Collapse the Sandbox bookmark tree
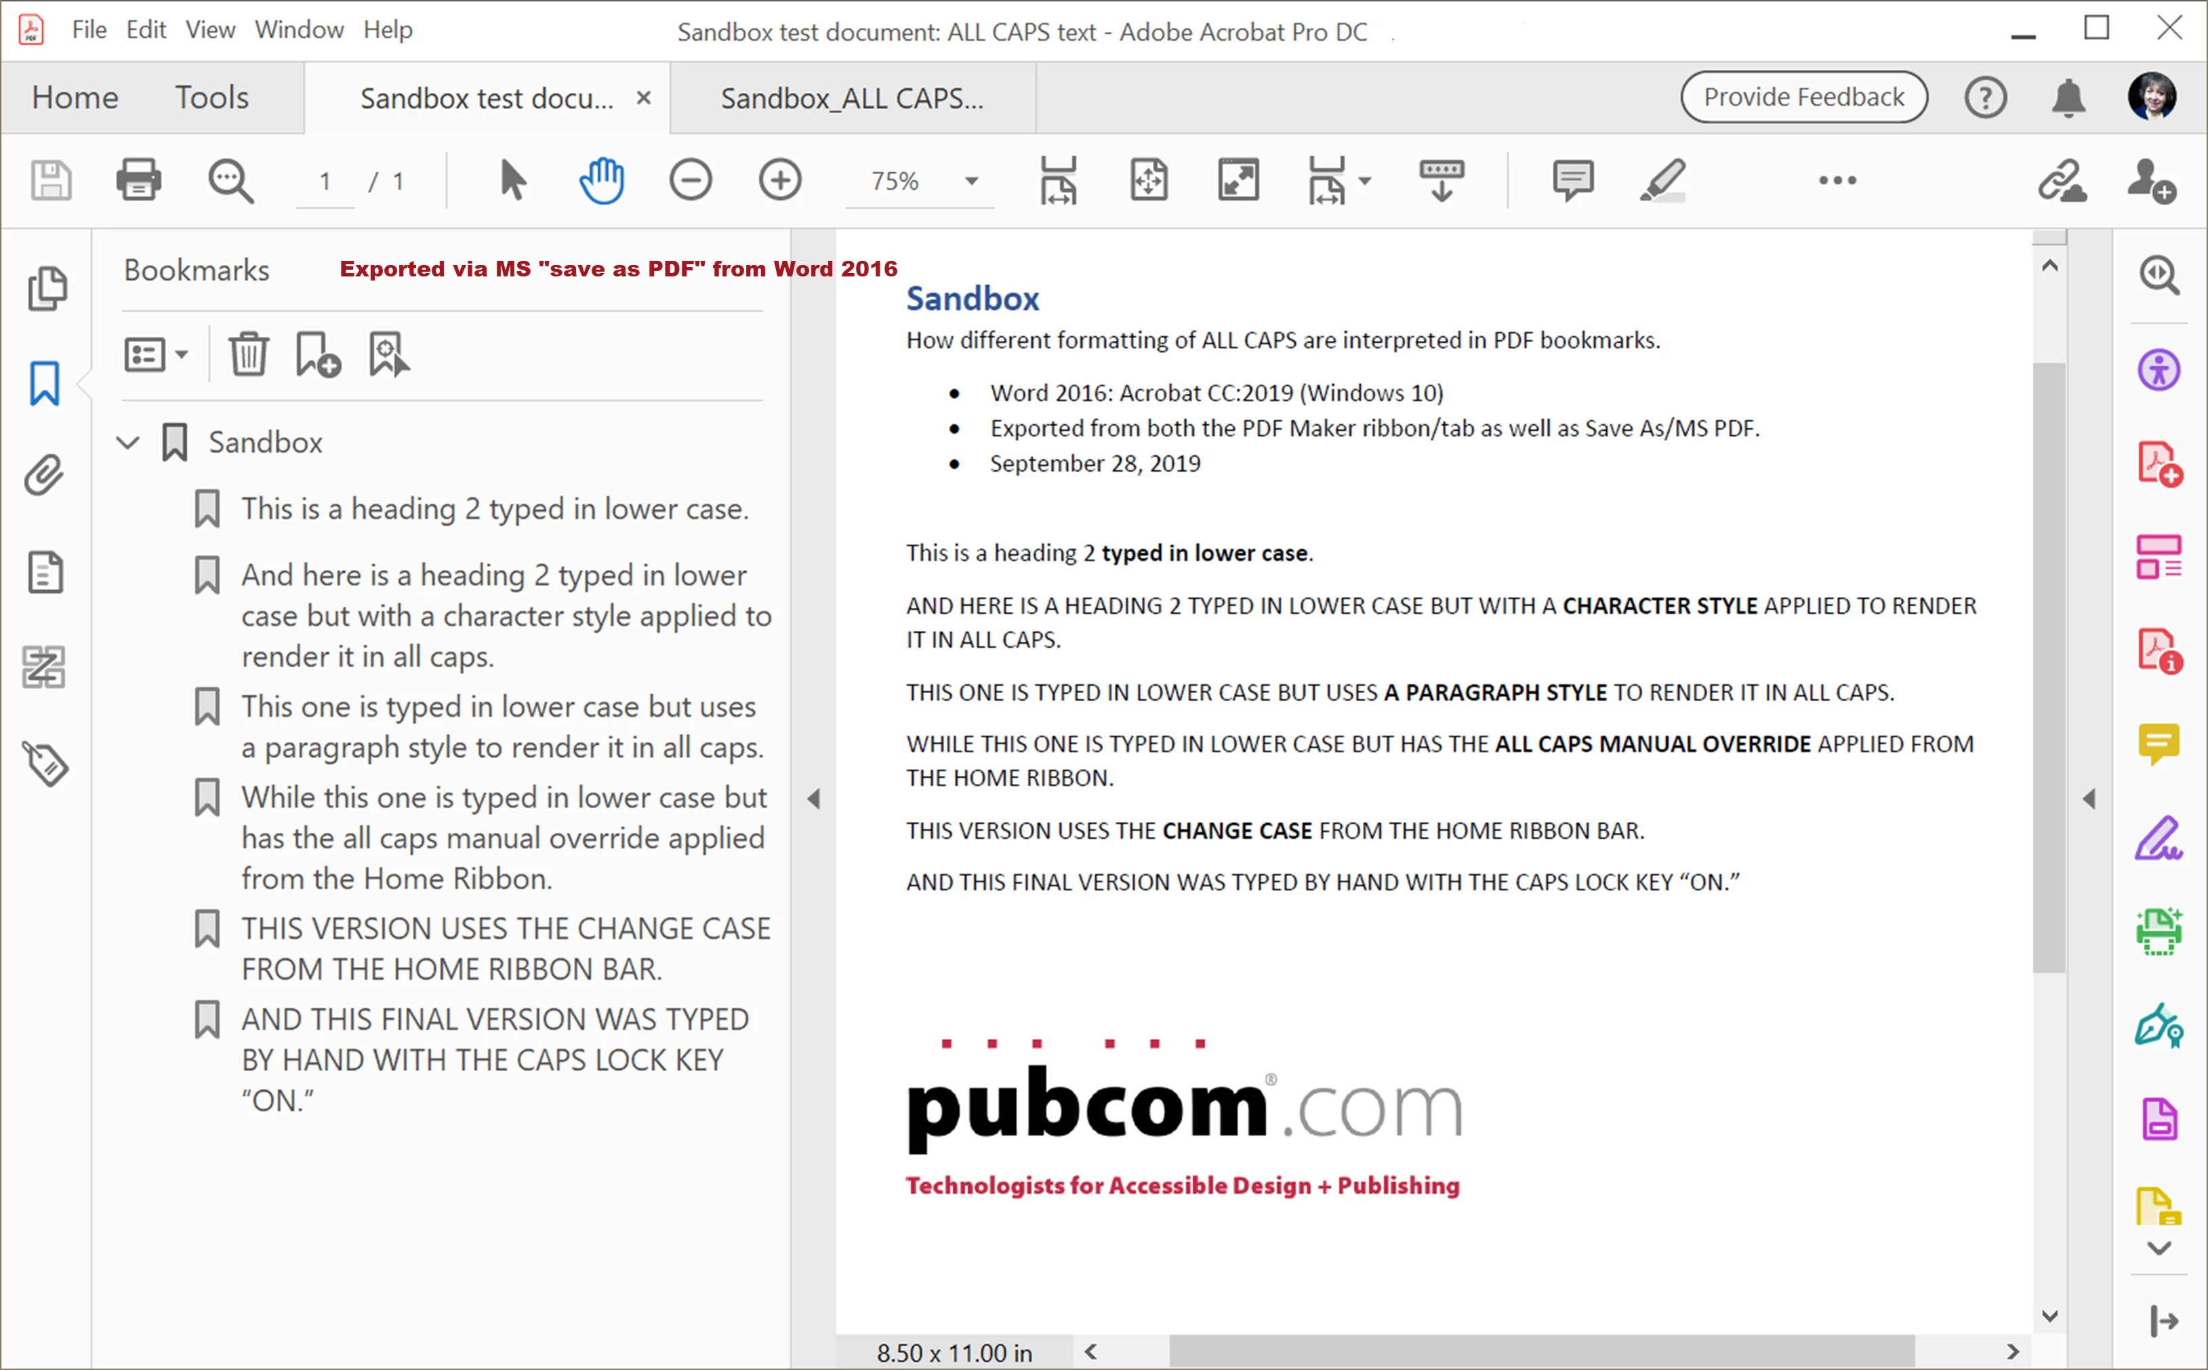Image resolution: width=2208 pixels, height=1370 pixels. (x=129, y=442)
